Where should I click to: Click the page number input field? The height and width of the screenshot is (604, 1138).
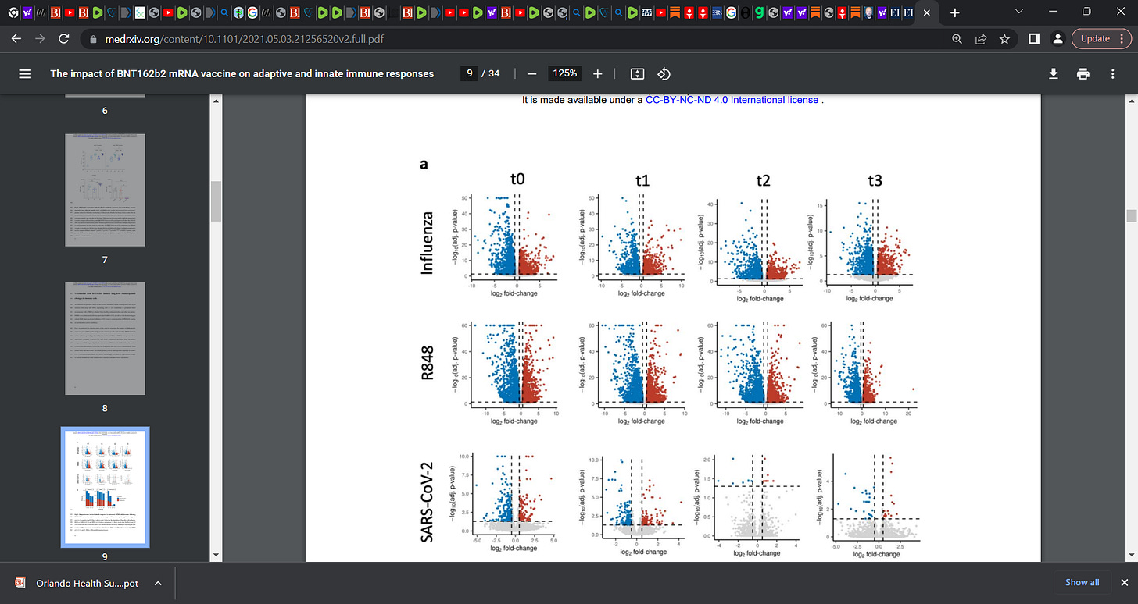click(470, 73)
